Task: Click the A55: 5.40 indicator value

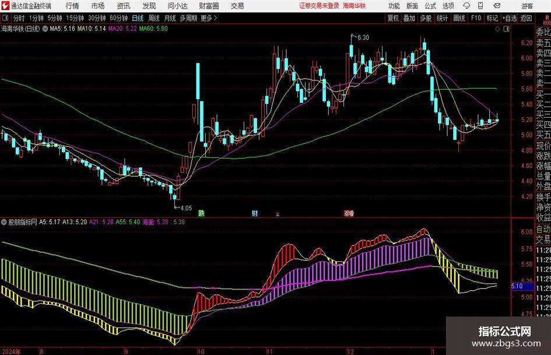Action: (128, 222)
